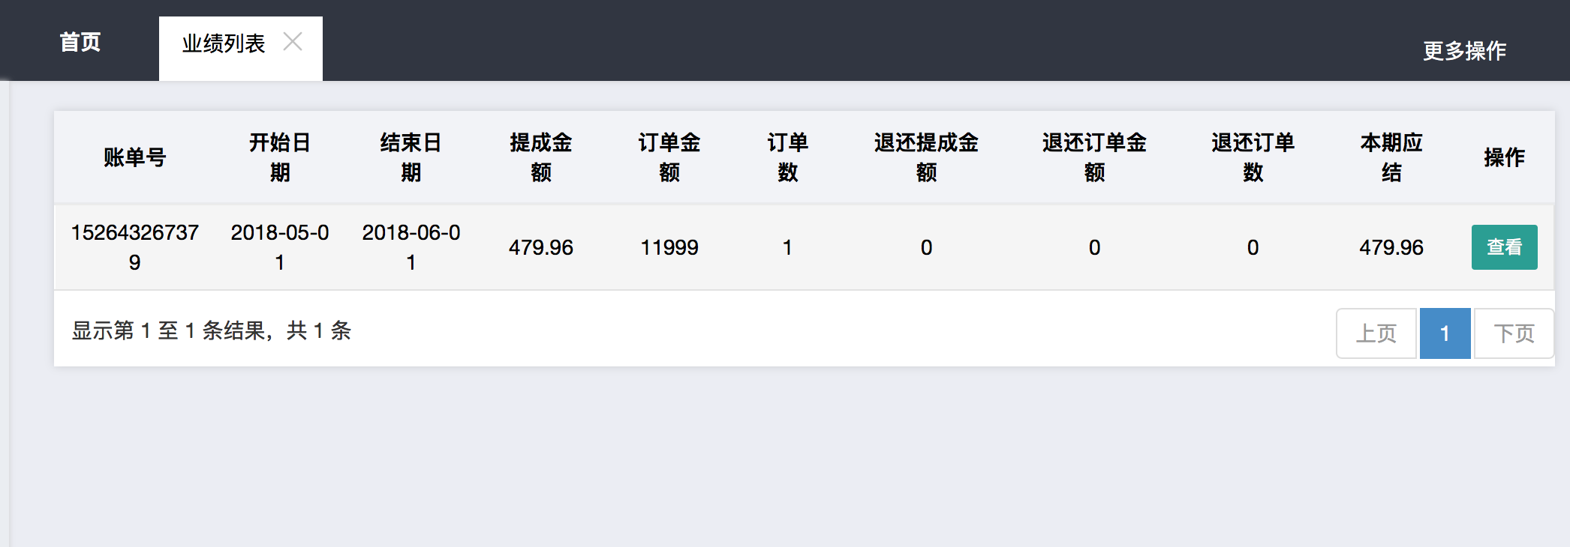Click the green 查看 button
The height and width of the screenshot is (547, 1570).
[1504, 247]
